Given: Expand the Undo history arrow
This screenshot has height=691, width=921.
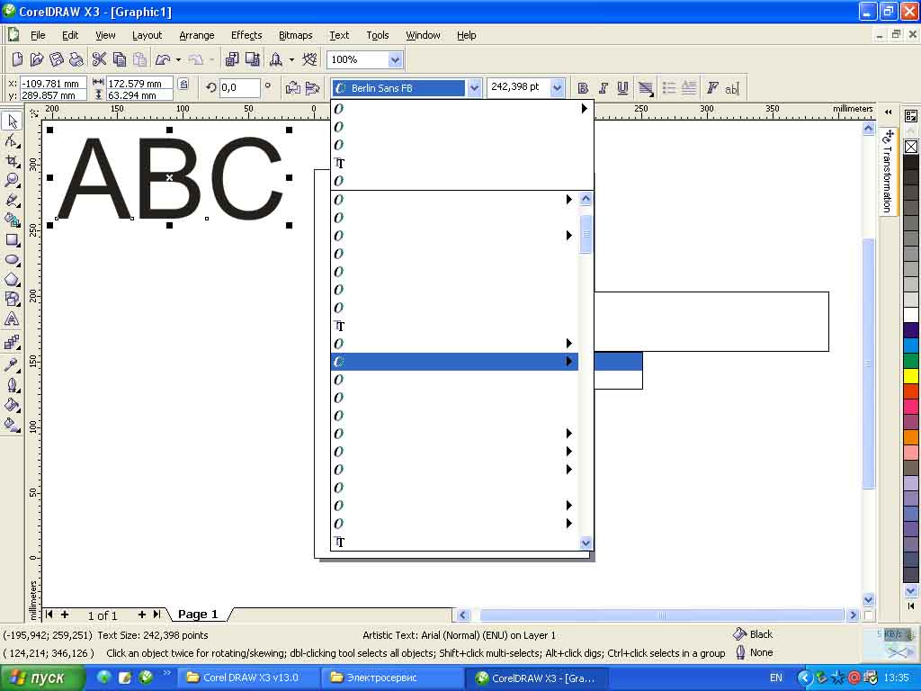Looking at the screenshot, I should click(178, 59).
